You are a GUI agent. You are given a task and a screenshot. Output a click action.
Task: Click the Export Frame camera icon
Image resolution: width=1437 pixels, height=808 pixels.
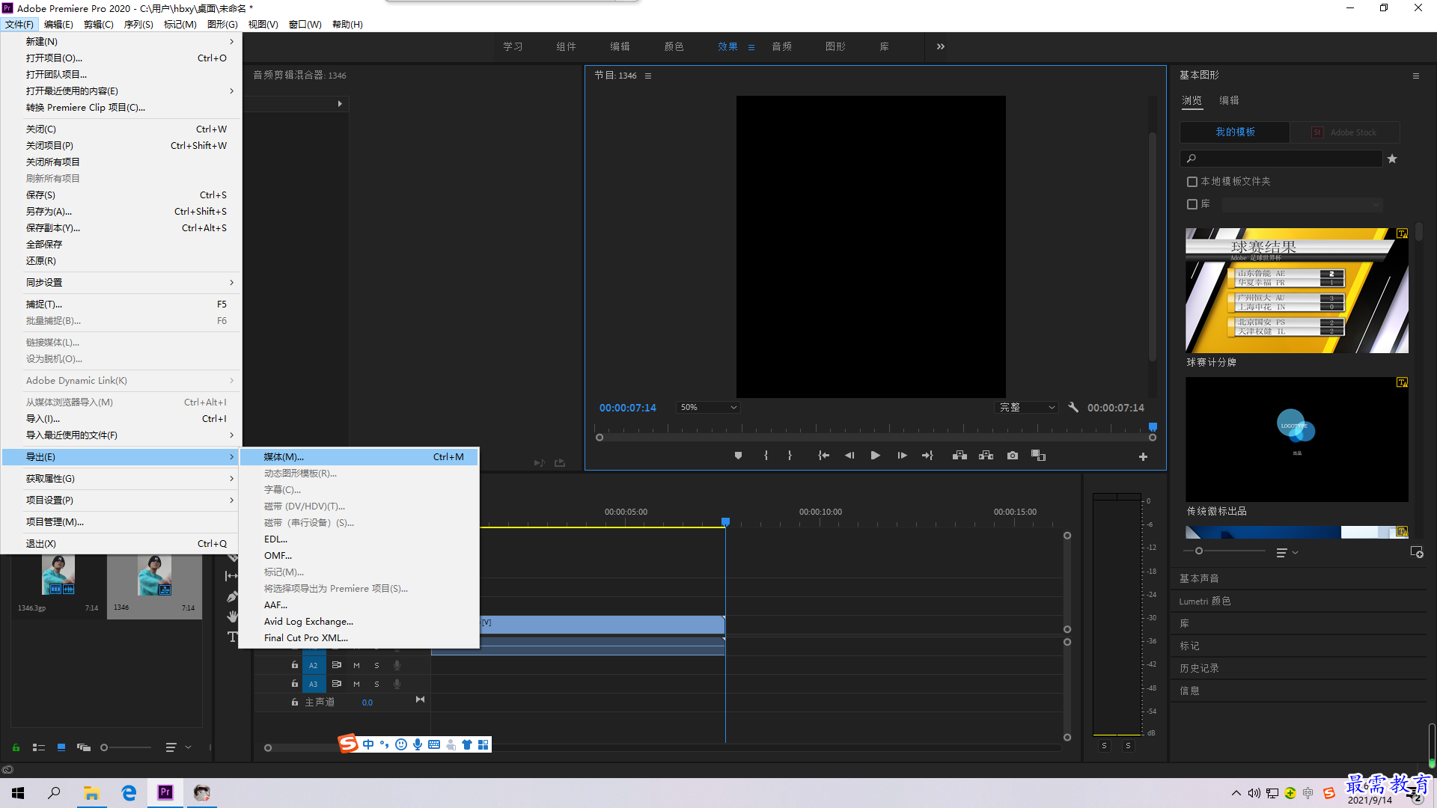1013,456
